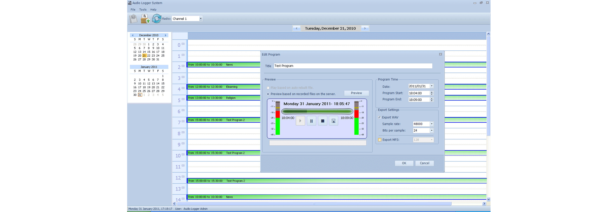Click the save icon in the preview player
Viewport: 616px width, 212px height.
(x=333, y=121)
